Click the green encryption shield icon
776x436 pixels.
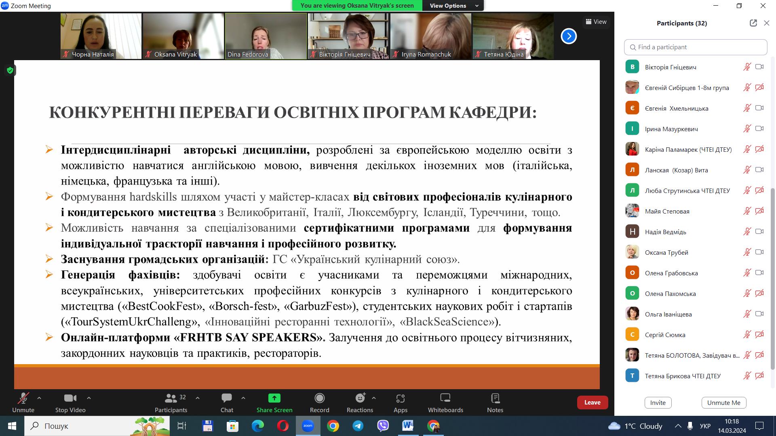point(10,71)
